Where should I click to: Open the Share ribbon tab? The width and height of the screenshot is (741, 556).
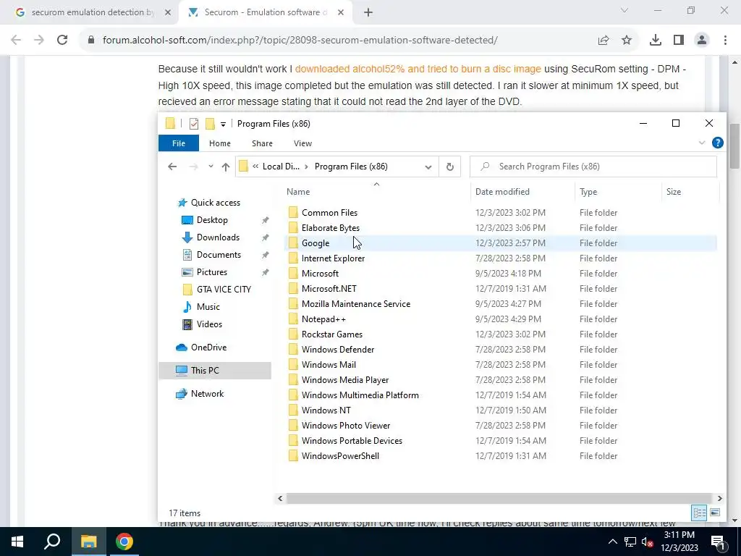[x=262, y=143]
